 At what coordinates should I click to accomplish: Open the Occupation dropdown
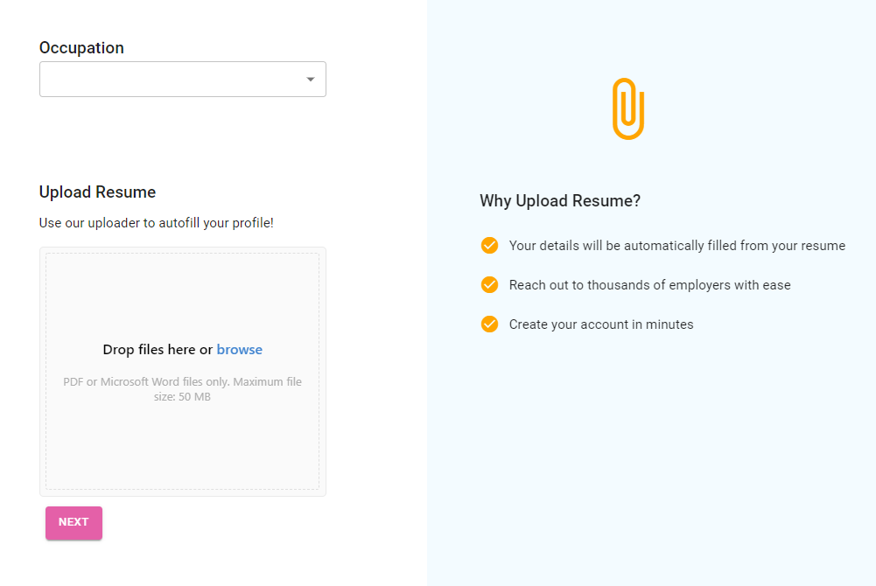[x=183, y=80]
